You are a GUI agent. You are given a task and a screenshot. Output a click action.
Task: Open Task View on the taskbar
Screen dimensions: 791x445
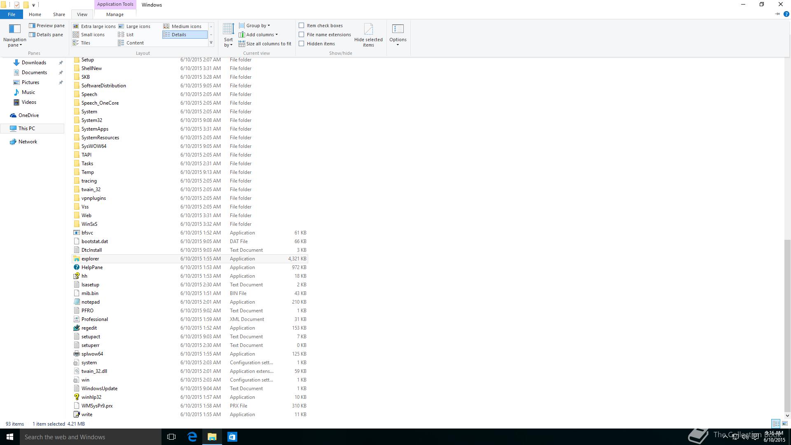pos(171,437)
